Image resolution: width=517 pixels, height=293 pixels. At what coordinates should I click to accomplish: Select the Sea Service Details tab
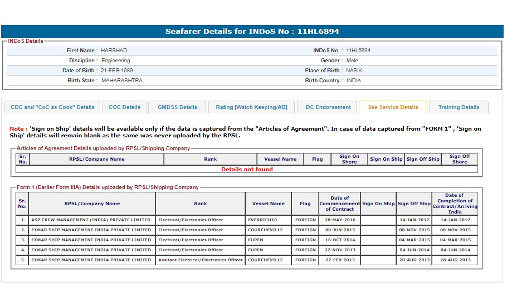pyautogui.click(x=393, y=107)
